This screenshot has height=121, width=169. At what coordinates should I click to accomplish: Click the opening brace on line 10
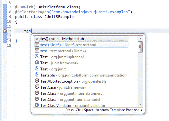(16, 22)
